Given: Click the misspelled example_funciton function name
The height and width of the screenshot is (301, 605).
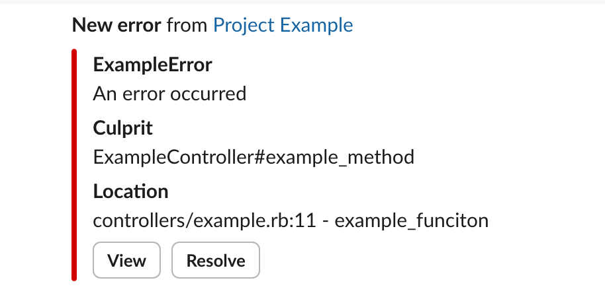Looking at the screenshot, I should pyautogui.click(x=412, y=220).
